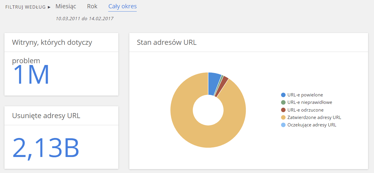Toggle URL-e odrzucone legend label
The image size is (374, 173).
(x=306, y=110)
